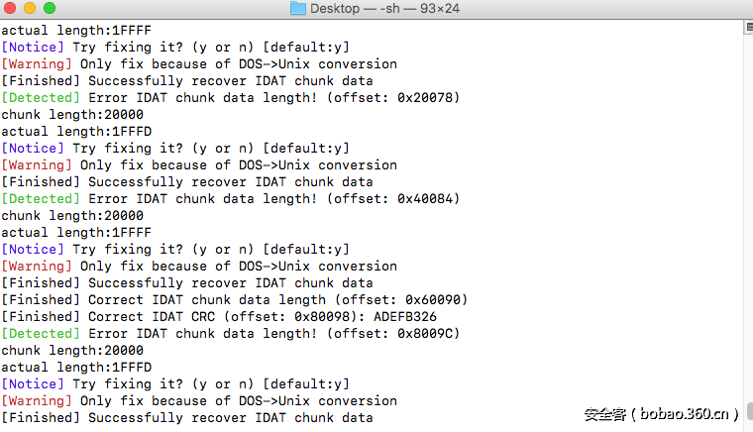
Task: Close the terminal with the red button
Action: (x=10, y=9)
